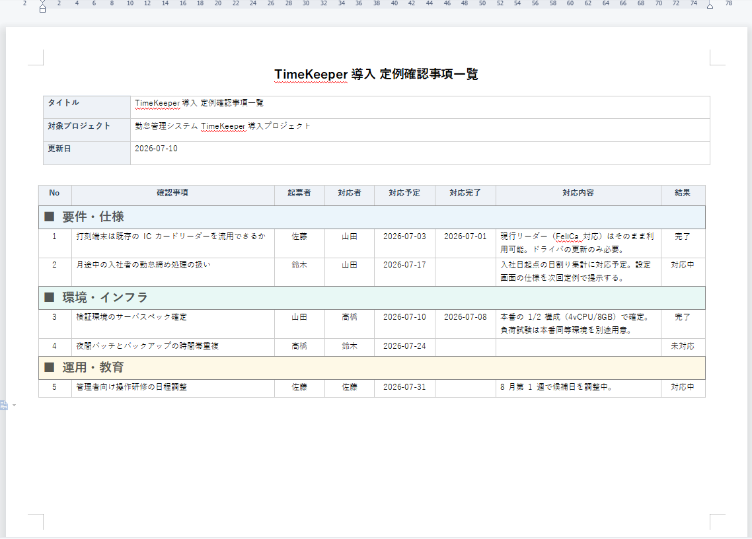This screenshot has width=752, height=539.
Task: Click the 2026-07-10 value beside 更新日
Action: [157, 149]
